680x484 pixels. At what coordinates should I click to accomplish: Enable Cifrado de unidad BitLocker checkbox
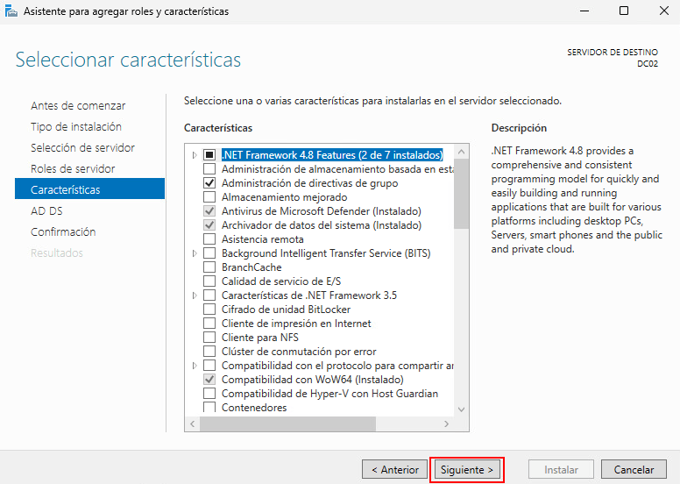(209, 310)
